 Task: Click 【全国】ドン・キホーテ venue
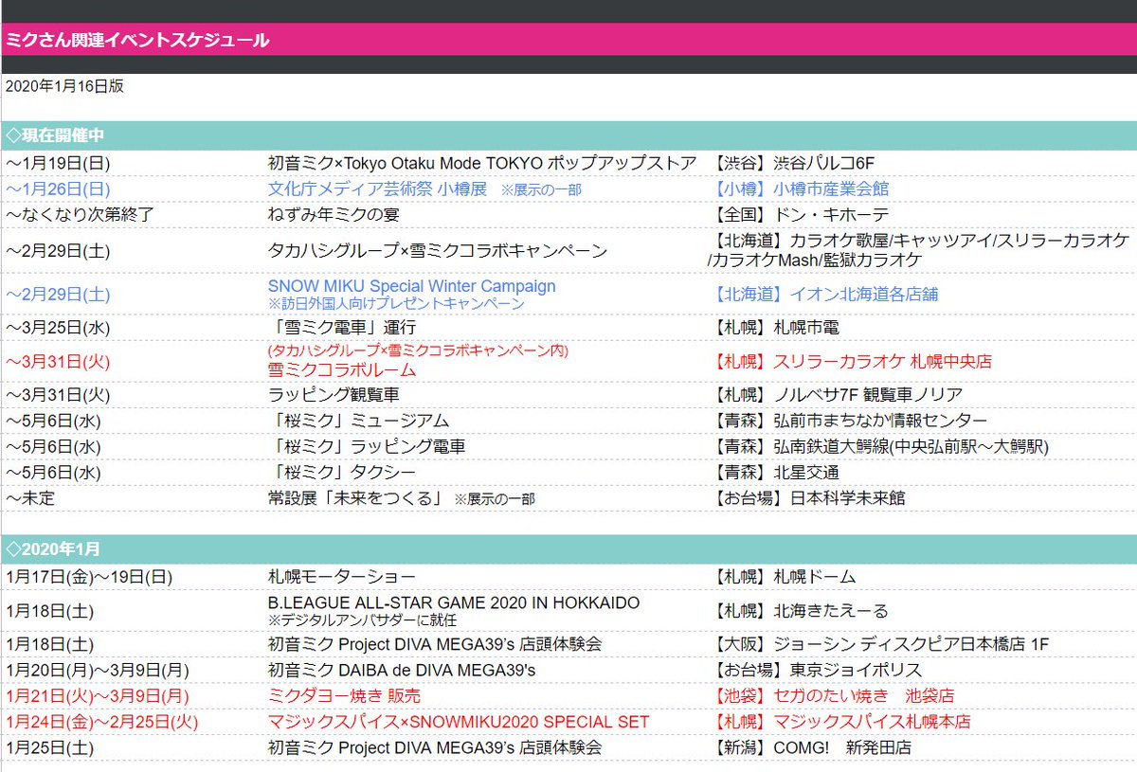(798, 215)
